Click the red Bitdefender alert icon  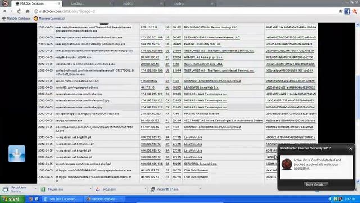287,164
